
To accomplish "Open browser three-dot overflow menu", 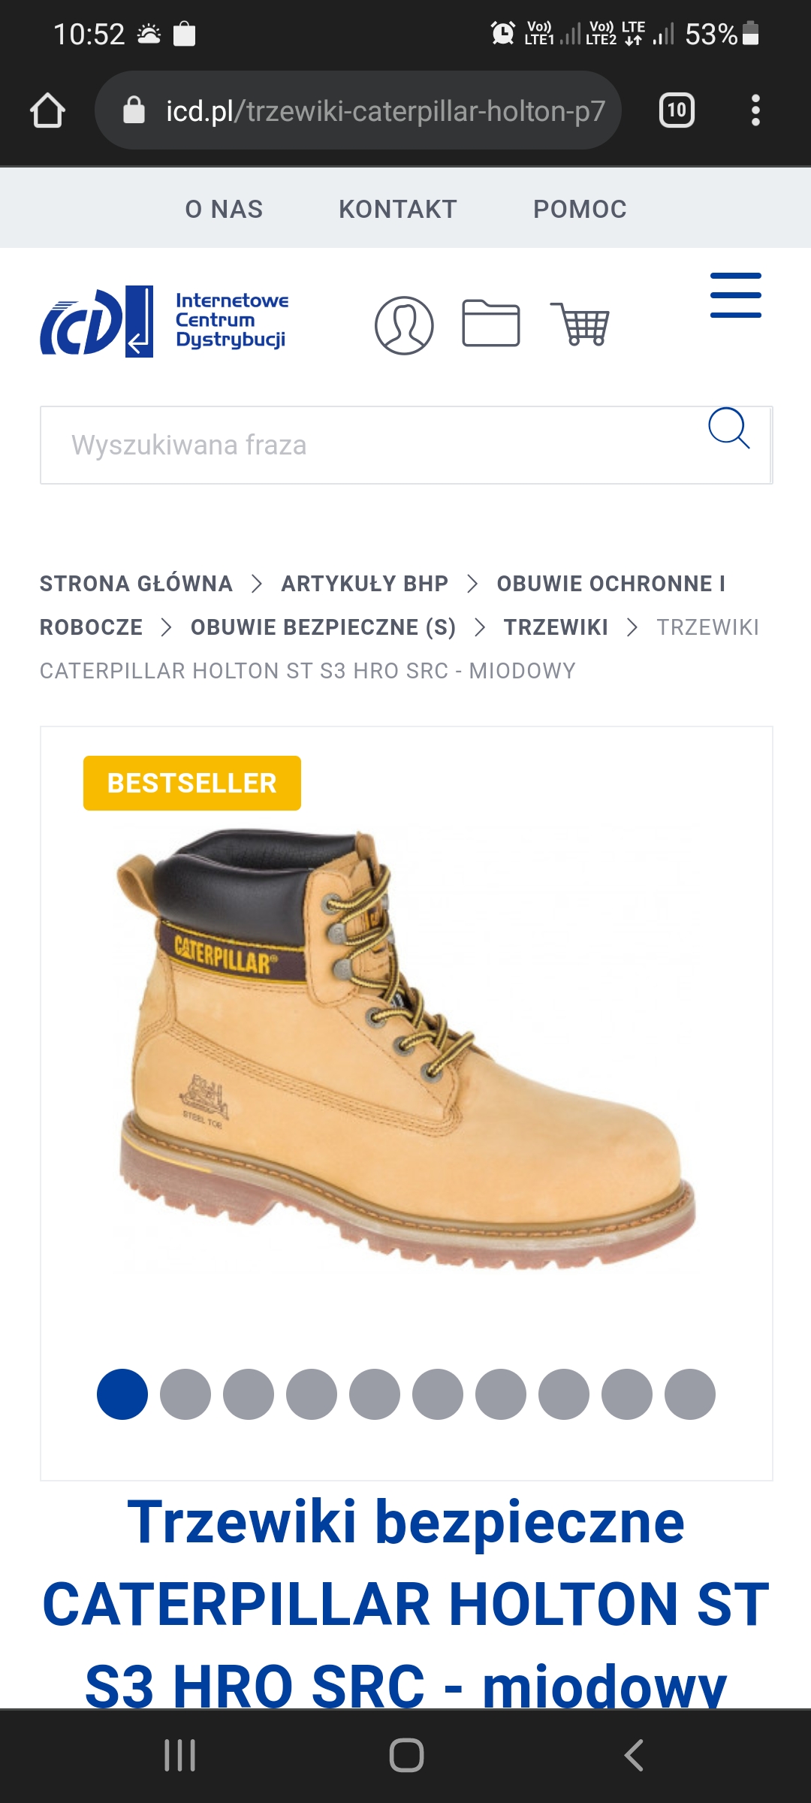I will click(755, 110).
